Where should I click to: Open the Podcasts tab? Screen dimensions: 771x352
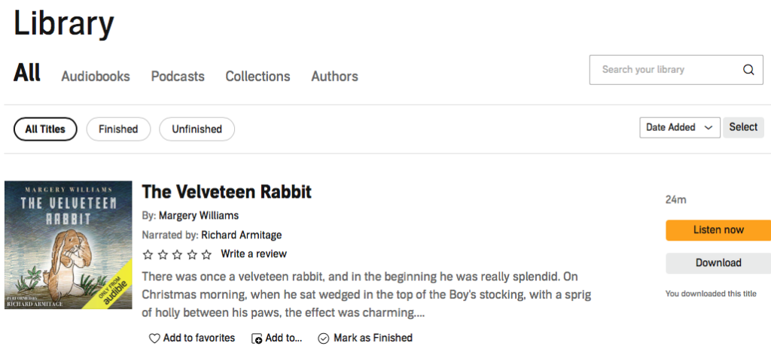point(178,77)
